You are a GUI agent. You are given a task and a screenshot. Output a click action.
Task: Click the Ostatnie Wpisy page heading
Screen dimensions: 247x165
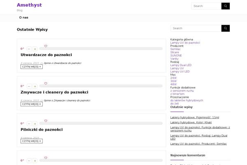point(32,30)
